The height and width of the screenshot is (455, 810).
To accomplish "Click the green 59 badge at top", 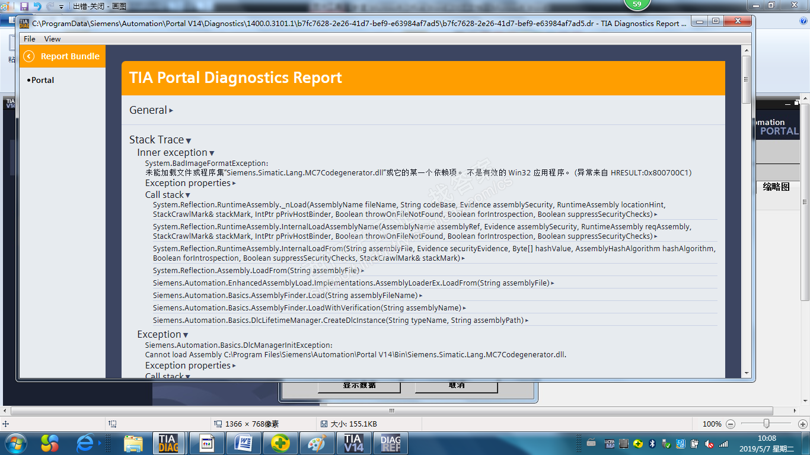I will click(637, 4).
